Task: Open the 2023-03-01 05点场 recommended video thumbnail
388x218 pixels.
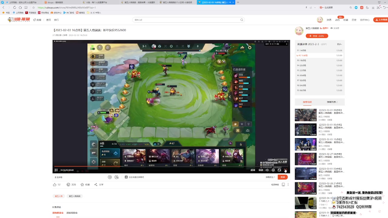Action: 306,130
